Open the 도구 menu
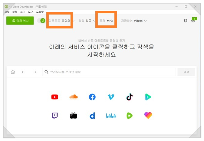Screen dimensions: 204x141 coord(31,12)
